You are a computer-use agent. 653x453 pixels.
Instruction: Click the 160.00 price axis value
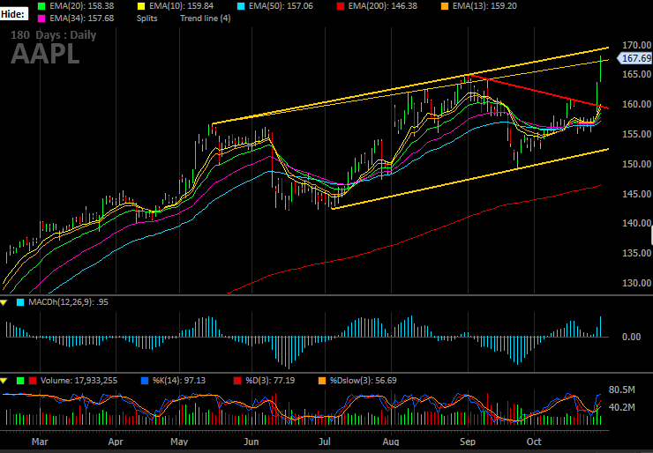(x=637, y=104)
